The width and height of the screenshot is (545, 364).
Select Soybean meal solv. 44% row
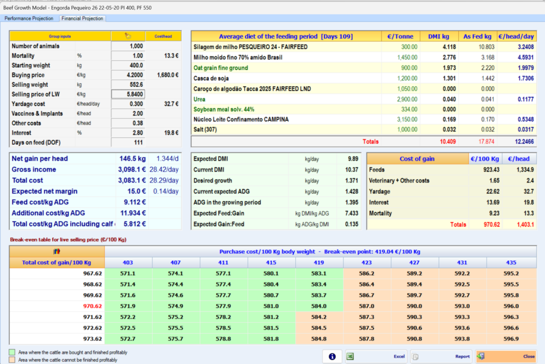pos(364,109)
